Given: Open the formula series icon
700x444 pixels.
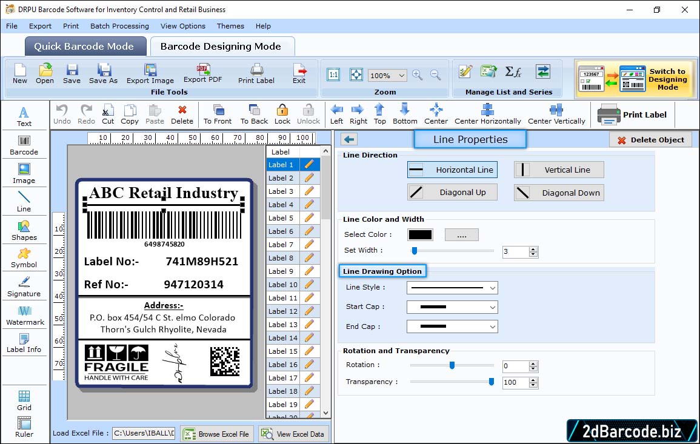Looking at the screenshot, I should click(x=513, y=71).
